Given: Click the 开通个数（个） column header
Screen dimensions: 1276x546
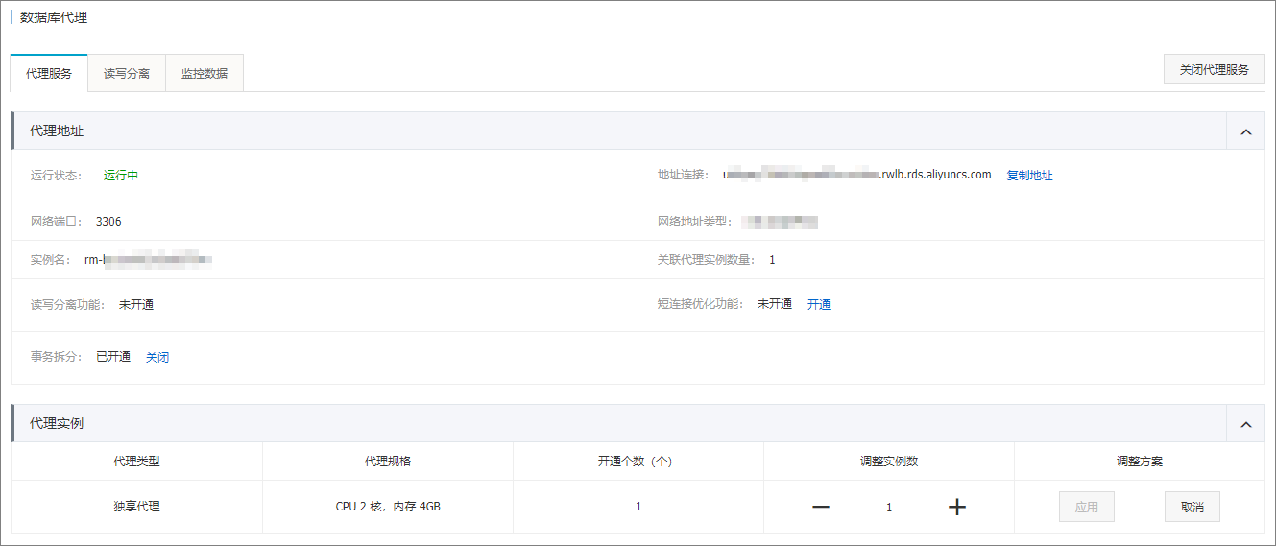Looking at the screenshot, I should pos(638,461).
